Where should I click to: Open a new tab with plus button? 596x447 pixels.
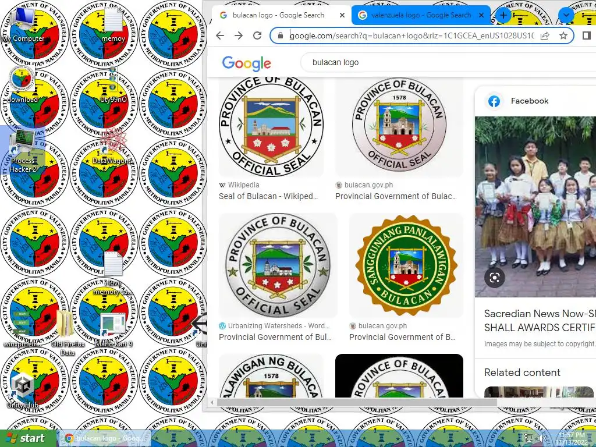click(x=503, y=15)
